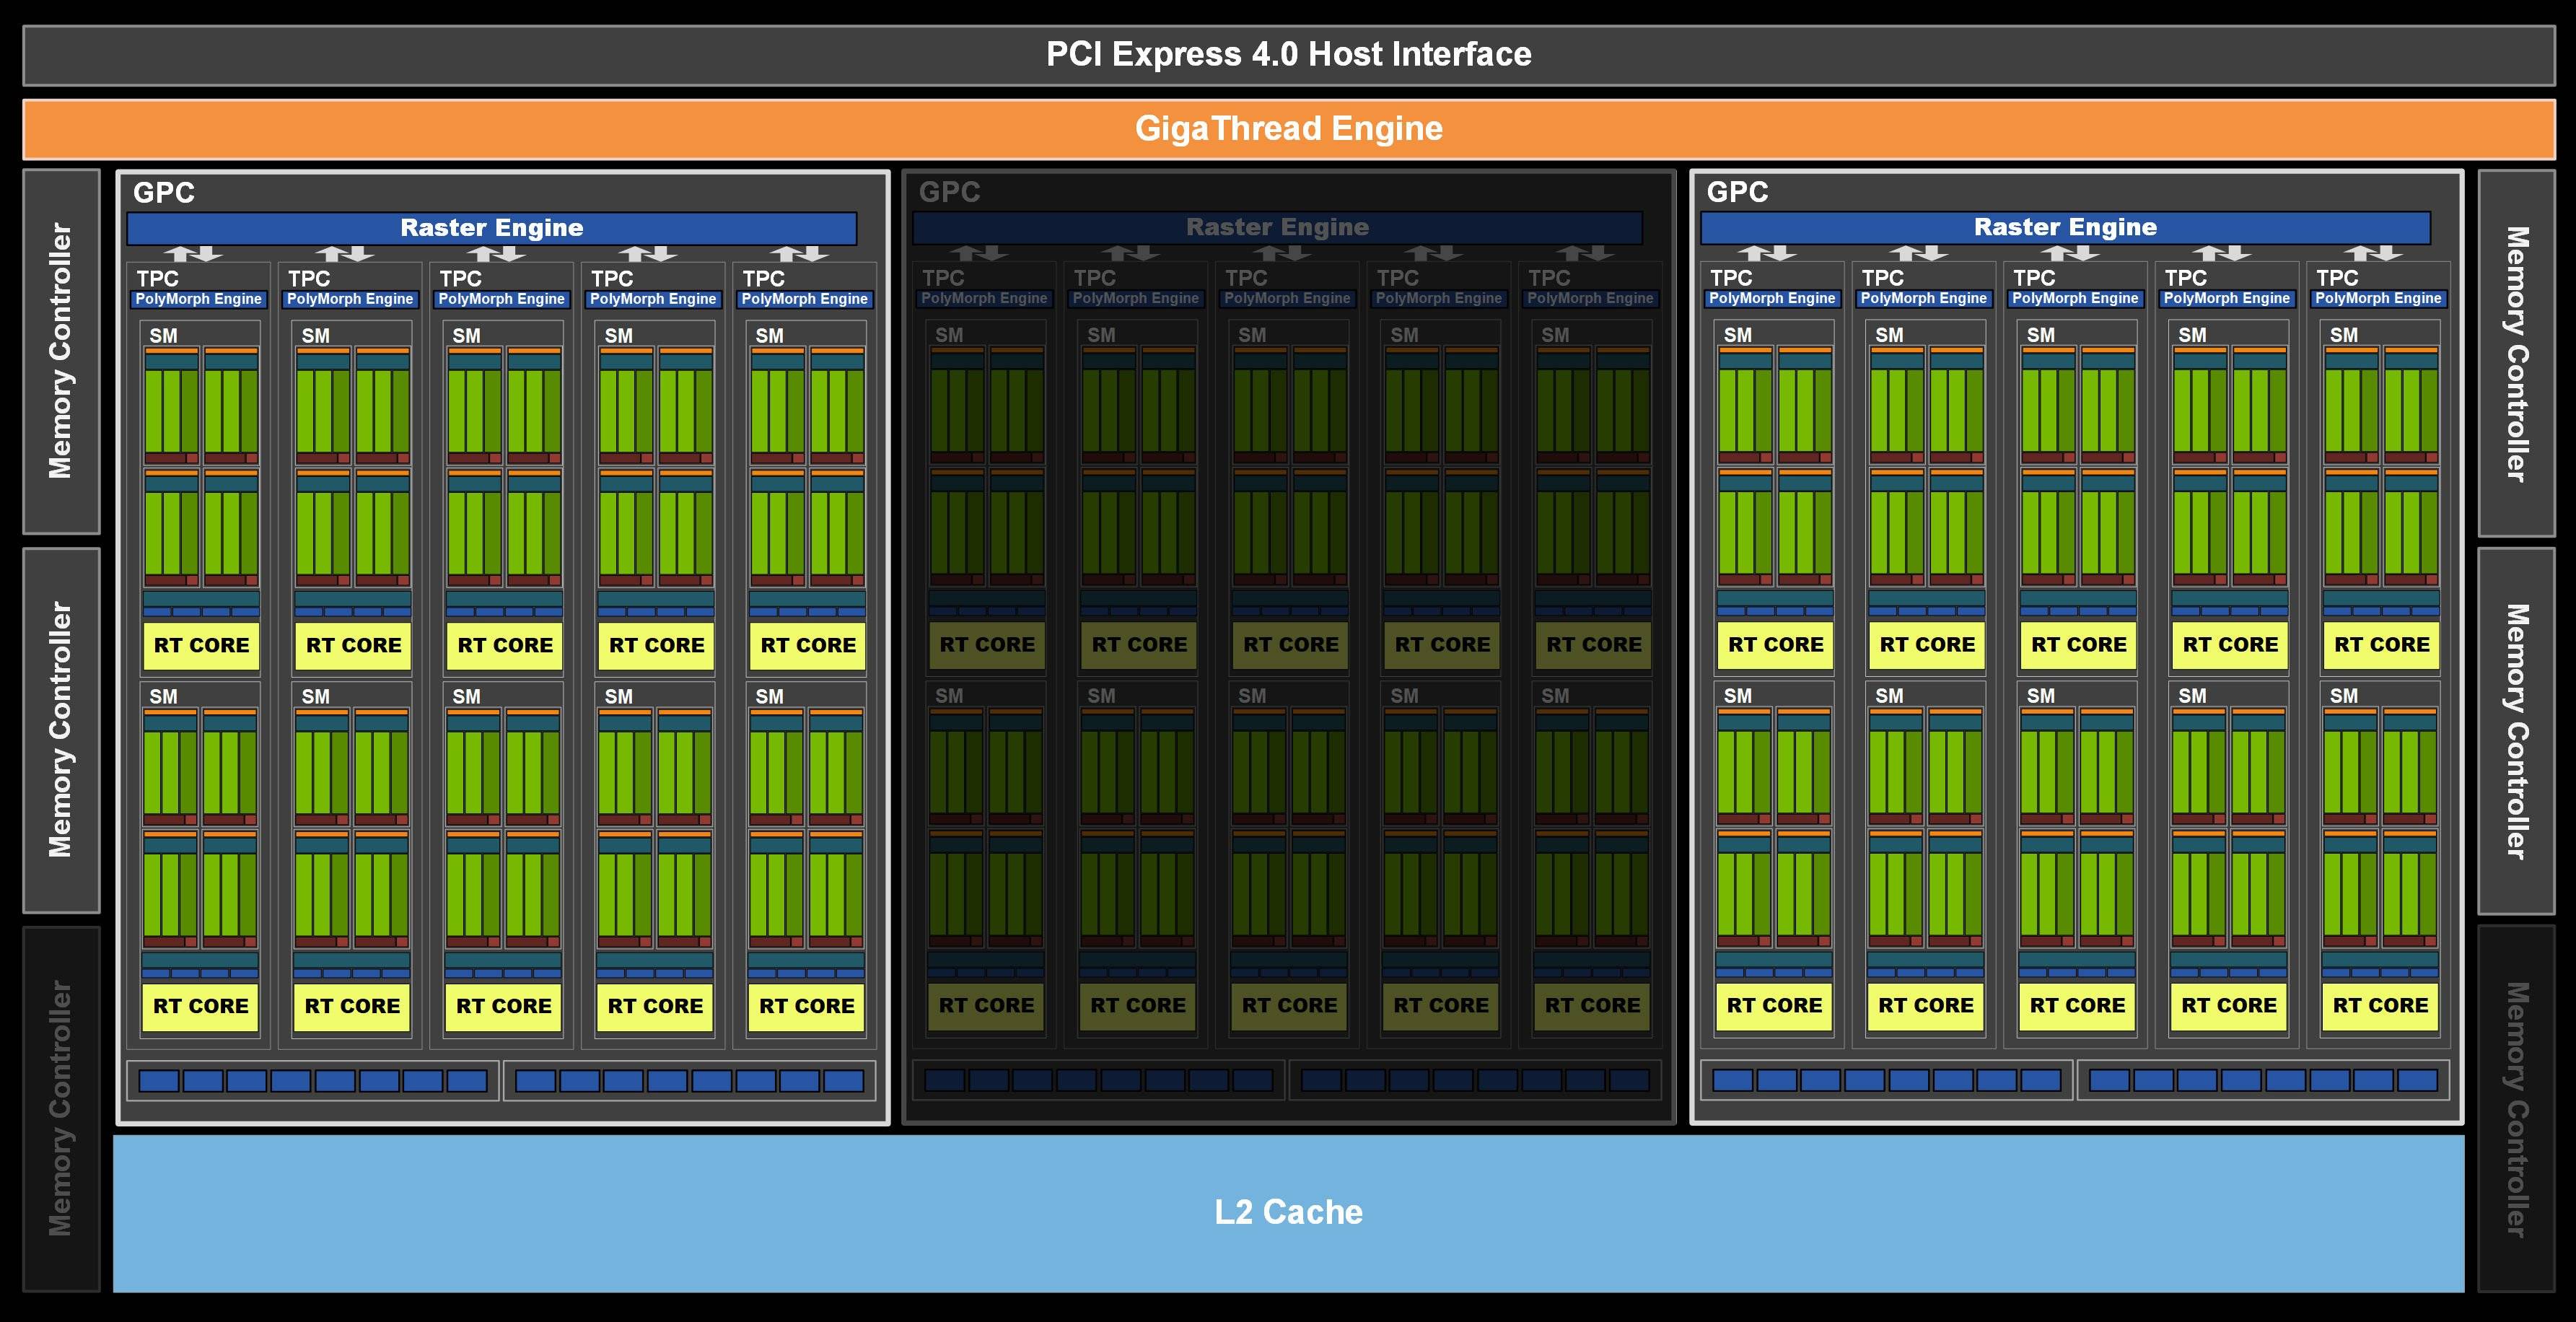Click the top-right Memory Controller block
This screenshot has width=2576, height=1322.
pos(2516,353)
